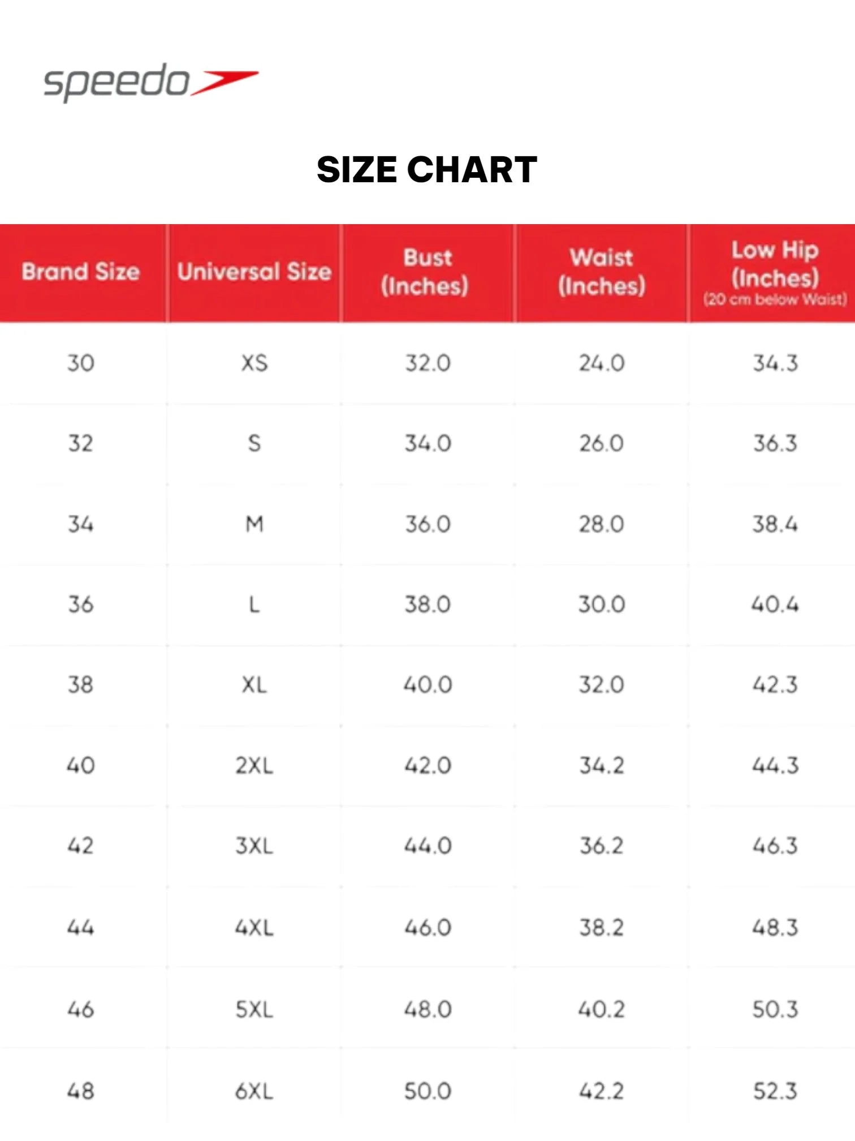Screen dimensions: 855x1141
Task: Click low hip value 42.3 in XL row
Action: (x=775, y=685)
